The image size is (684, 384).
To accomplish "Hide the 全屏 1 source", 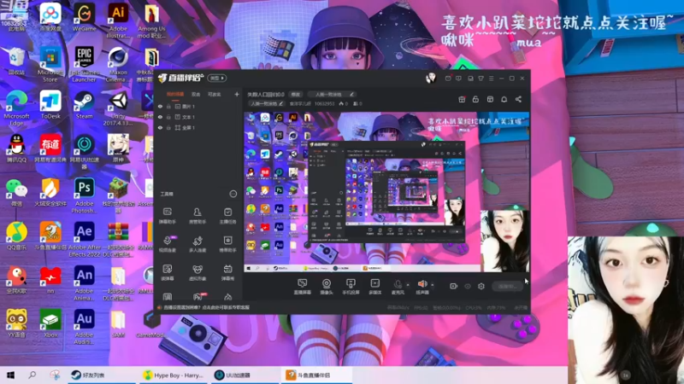I will (160, 128).
